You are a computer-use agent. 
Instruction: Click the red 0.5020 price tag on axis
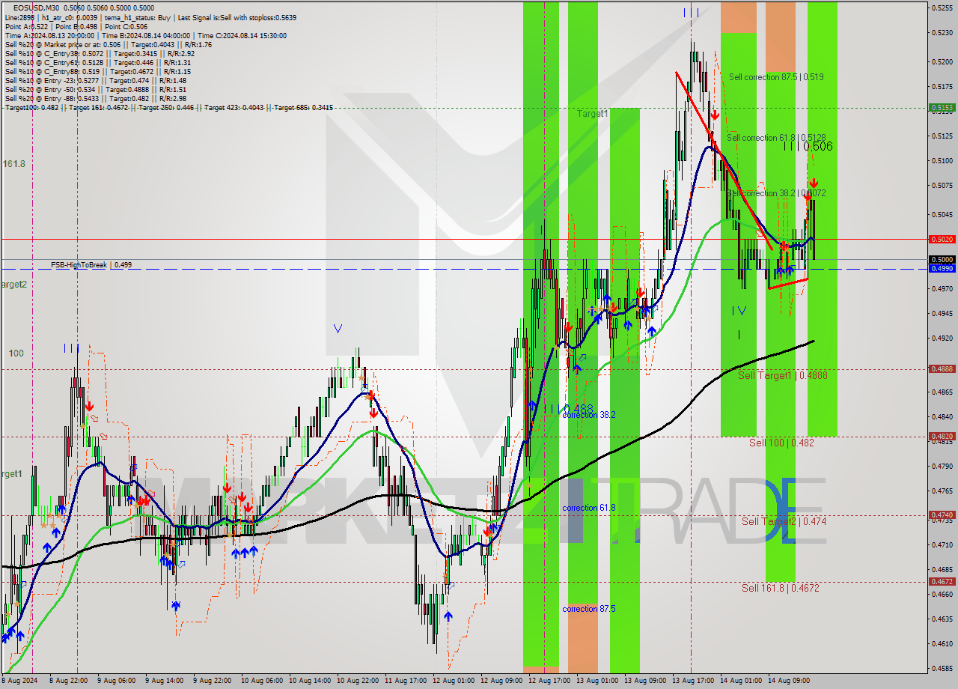point(941,239)
